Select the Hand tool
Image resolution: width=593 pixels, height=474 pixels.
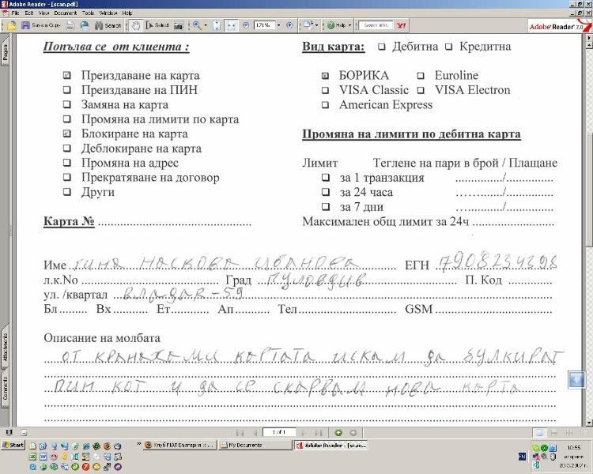[135, 25]
